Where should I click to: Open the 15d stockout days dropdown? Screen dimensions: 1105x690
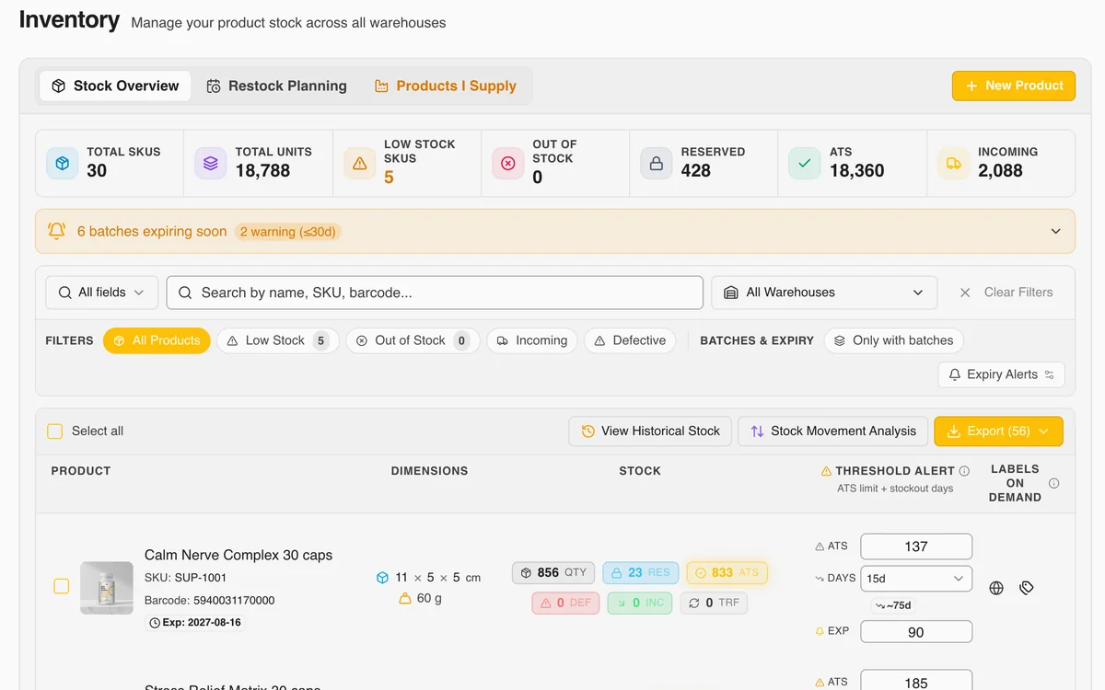pos(916,579)
